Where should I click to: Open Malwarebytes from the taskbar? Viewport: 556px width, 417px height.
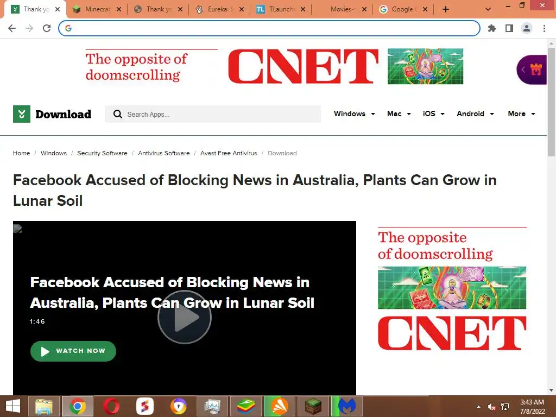coord(346,406)
